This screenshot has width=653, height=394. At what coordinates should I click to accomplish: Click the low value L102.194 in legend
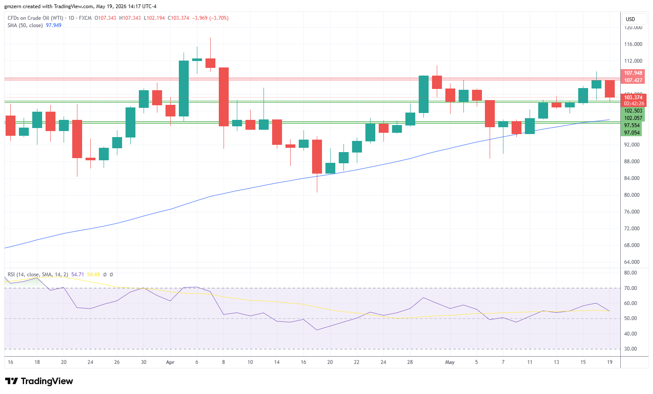tap(154, 18)
